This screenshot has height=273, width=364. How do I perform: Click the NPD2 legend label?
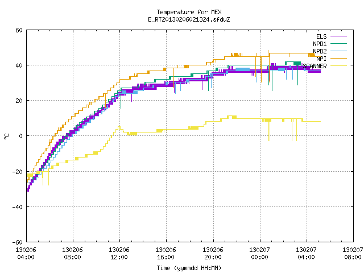[x=320, y=51]
